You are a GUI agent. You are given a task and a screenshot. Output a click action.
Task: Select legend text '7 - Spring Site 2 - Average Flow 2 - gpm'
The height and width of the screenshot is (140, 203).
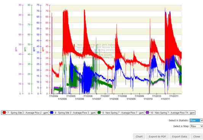click(x=28, y=113)
